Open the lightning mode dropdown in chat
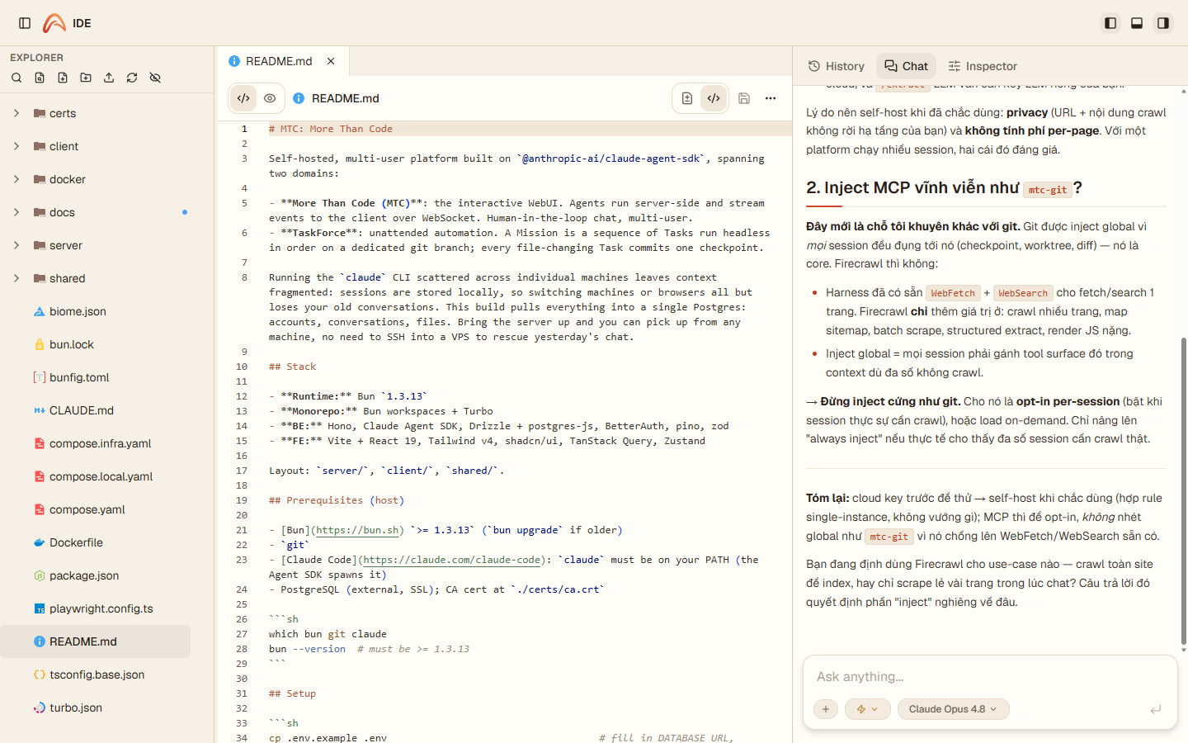This screenshot has width=1188, height=743. [x=868, y=709]
